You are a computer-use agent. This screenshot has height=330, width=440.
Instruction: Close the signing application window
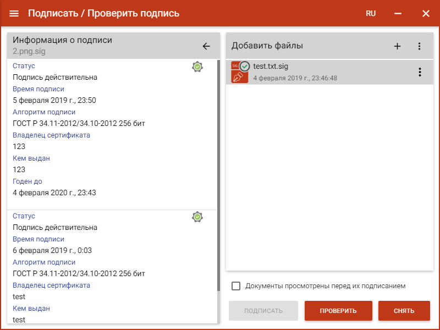click(x=426, y=13)
